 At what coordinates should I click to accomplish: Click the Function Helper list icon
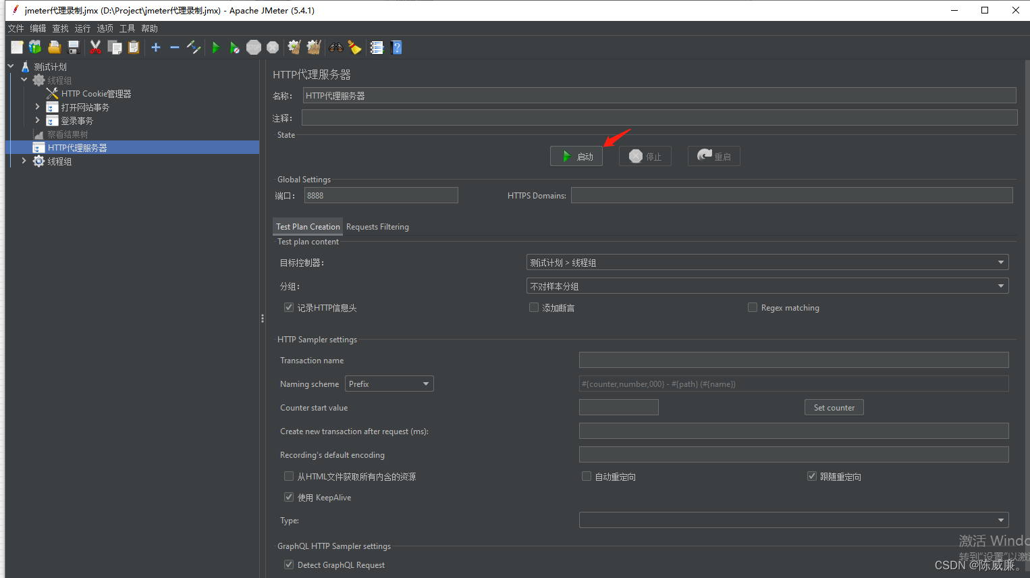point(377,47)
